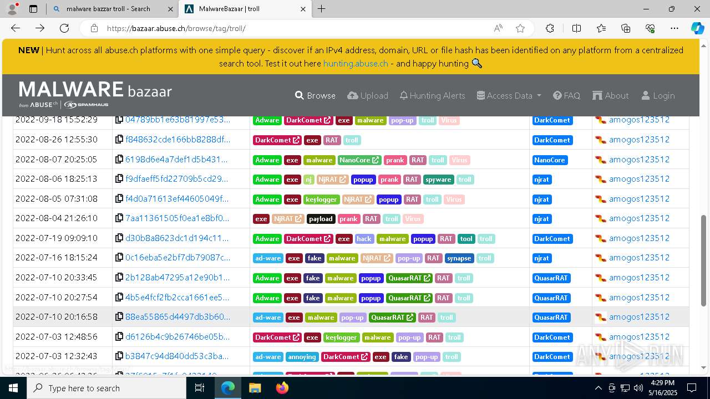Show hidden system tray icons chevron
This screenshot has width=710, height=399.
click(599, 388)
